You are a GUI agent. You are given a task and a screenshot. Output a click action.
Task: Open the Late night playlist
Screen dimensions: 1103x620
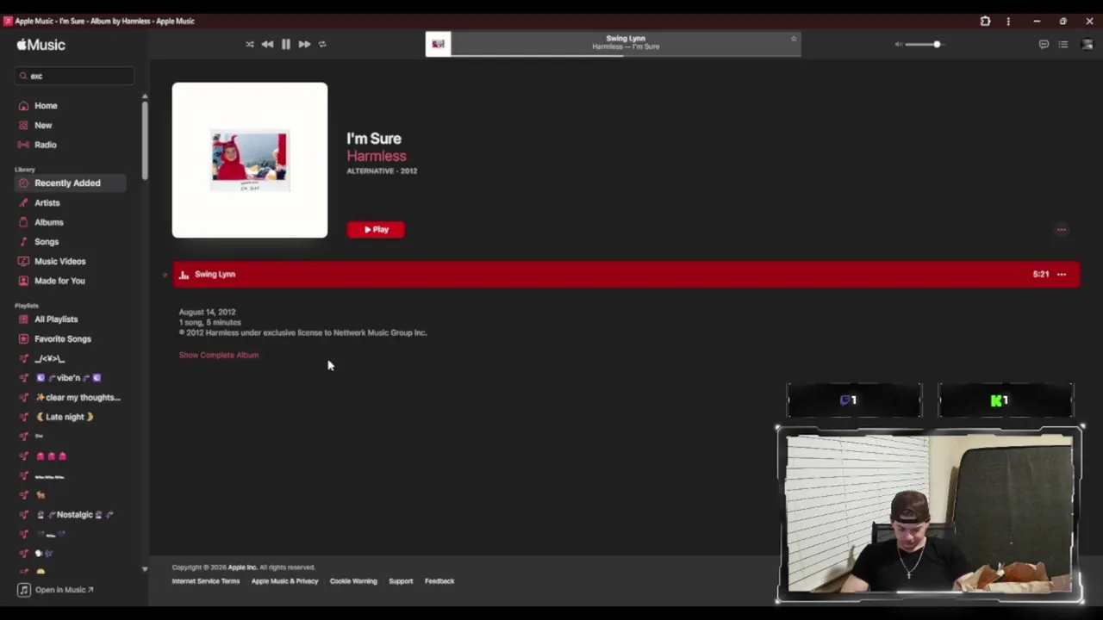[65, 417]
